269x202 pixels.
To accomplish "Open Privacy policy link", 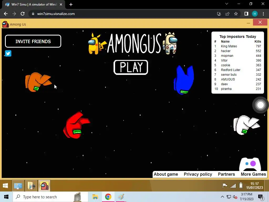I will click(x=198, y=174).
